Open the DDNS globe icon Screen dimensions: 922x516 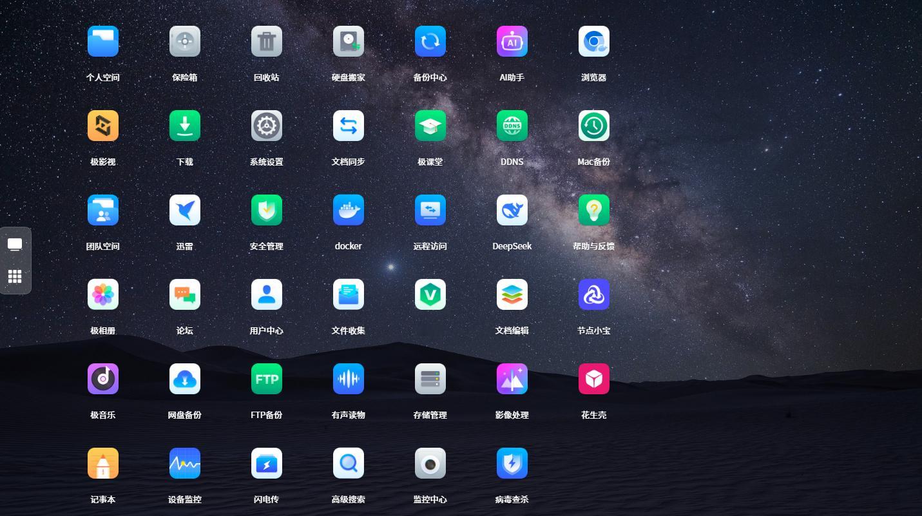click(512, 126)
